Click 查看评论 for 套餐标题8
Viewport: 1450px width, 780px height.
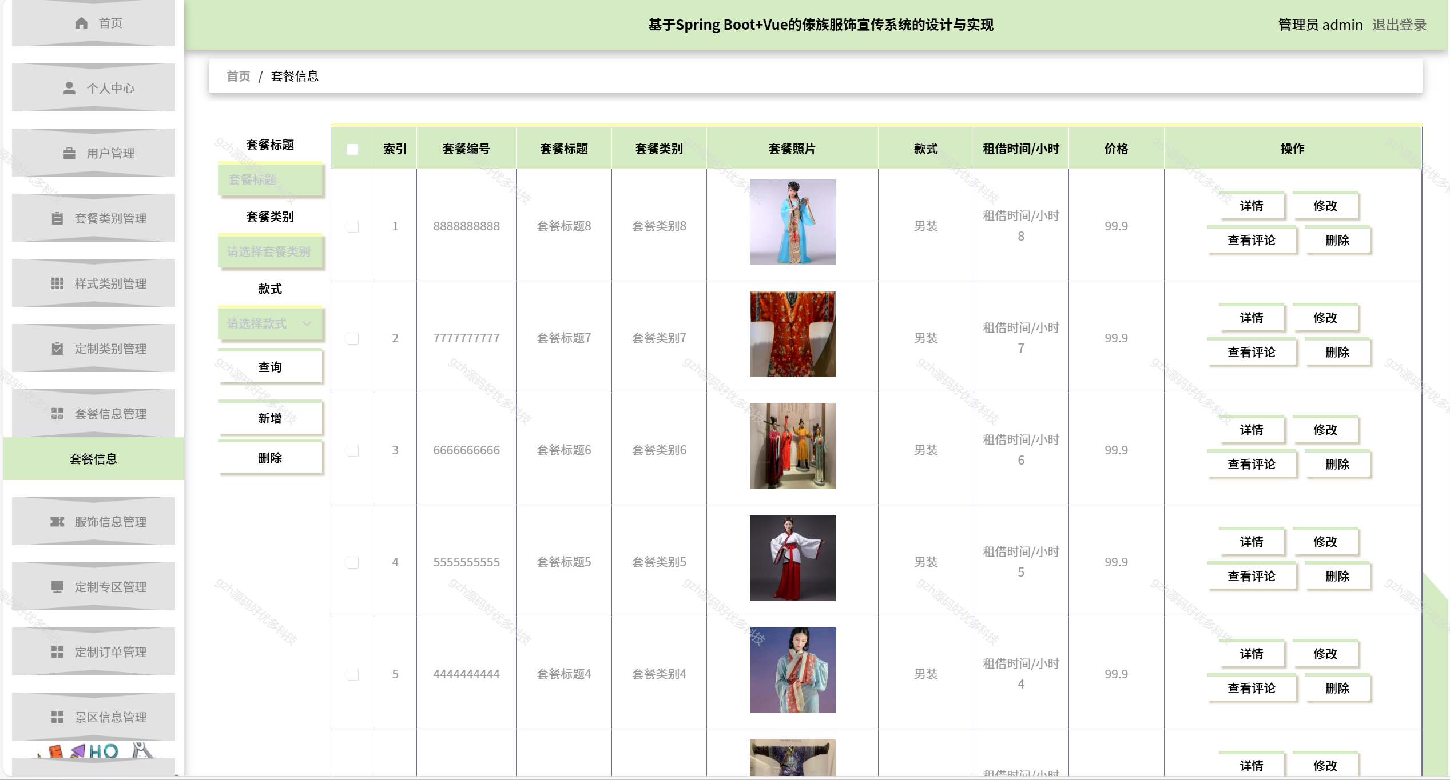click(1252, 240)
